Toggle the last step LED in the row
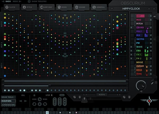The width and height of the screenshot is (159, 114). pyautogui.click(x=125, y=90)
